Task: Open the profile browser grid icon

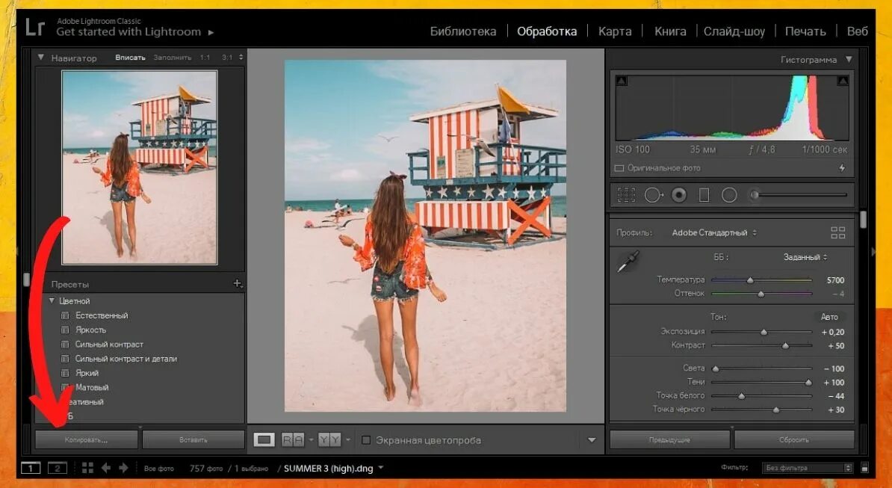Action: [837, 232]
